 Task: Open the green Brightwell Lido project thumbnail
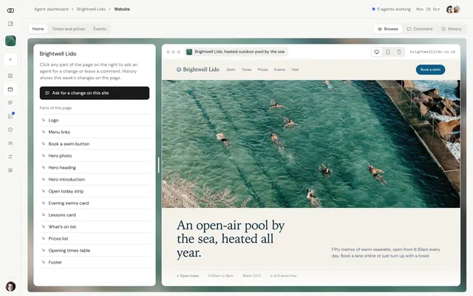click(10, 41)
